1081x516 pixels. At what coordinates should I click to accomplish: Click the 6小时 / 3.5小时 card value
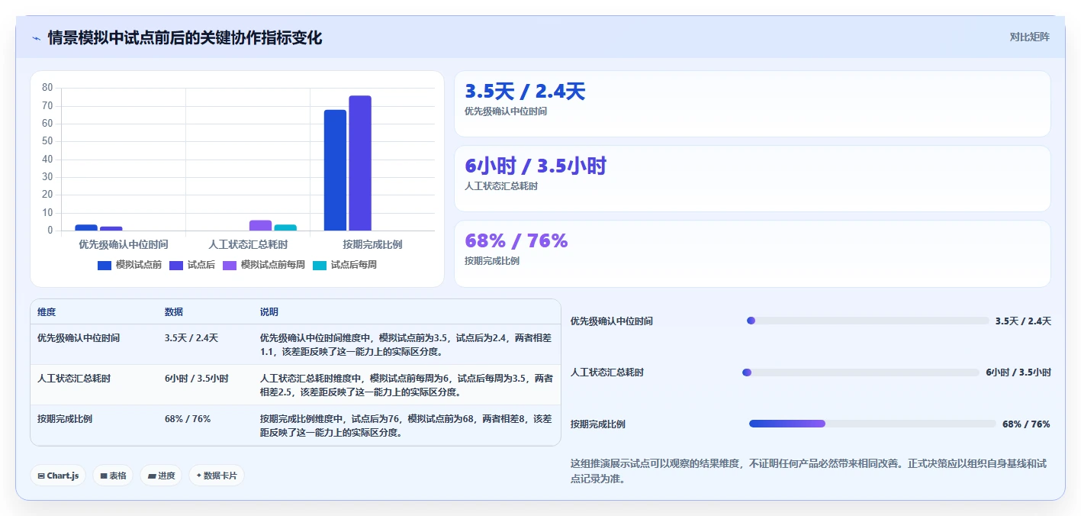[x=536, y=166]
